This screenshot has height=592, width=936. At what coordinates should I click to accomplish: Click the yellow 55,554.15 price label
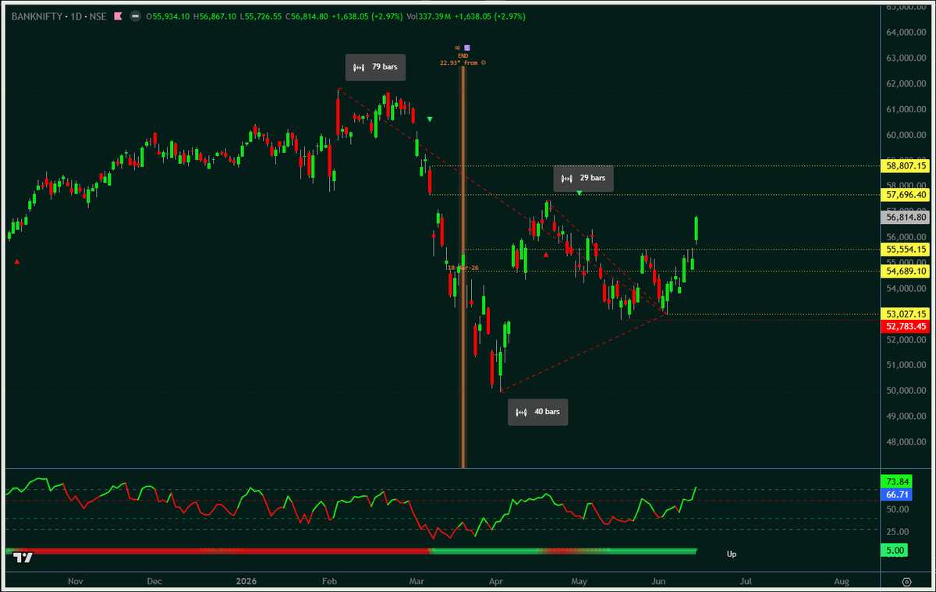906,249
